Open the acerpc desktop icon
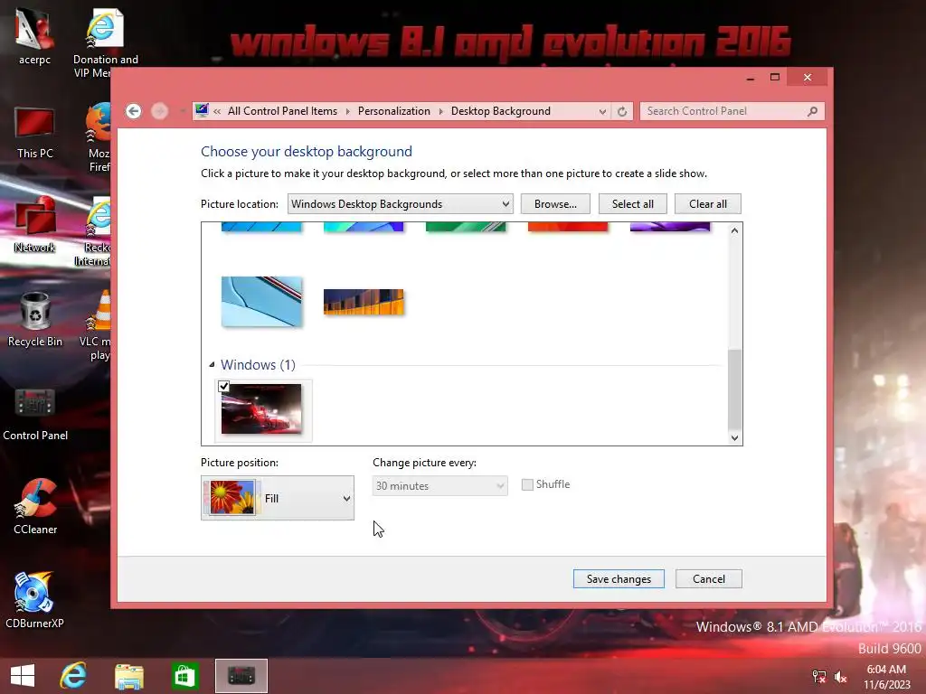This screenshot has height=694, width=926. 34,36
